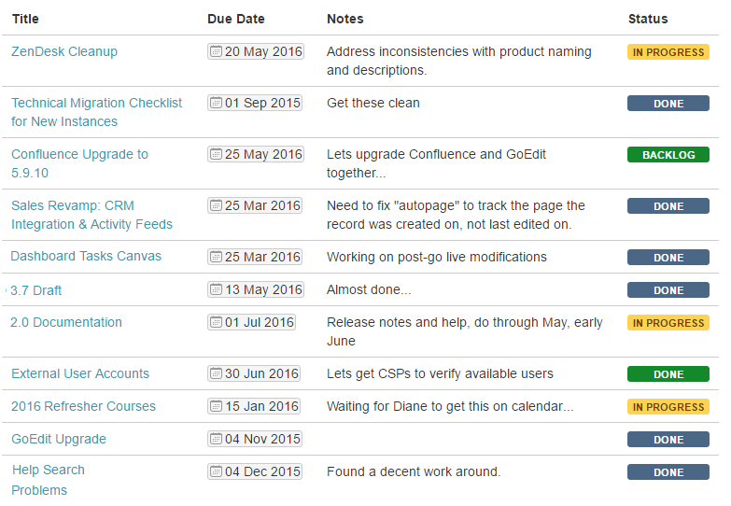The width and height of the screenshot is (731, 506).
Task: Open the 2016 Refresher Courses link
Action: click(83, 406)
